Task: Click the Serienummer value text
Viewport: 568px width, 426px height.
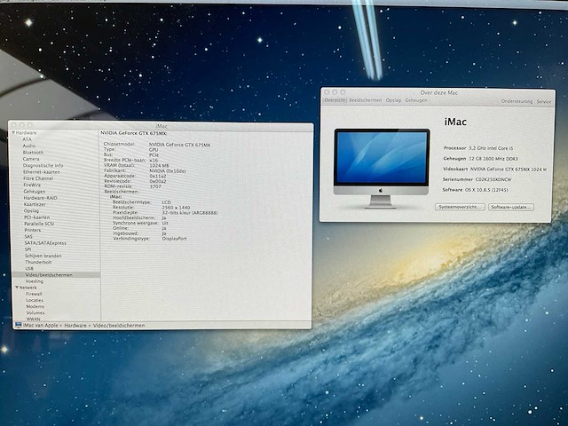Action: 493,179
